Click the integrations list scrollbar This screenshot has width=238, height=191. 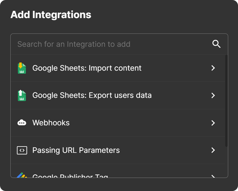226,101
